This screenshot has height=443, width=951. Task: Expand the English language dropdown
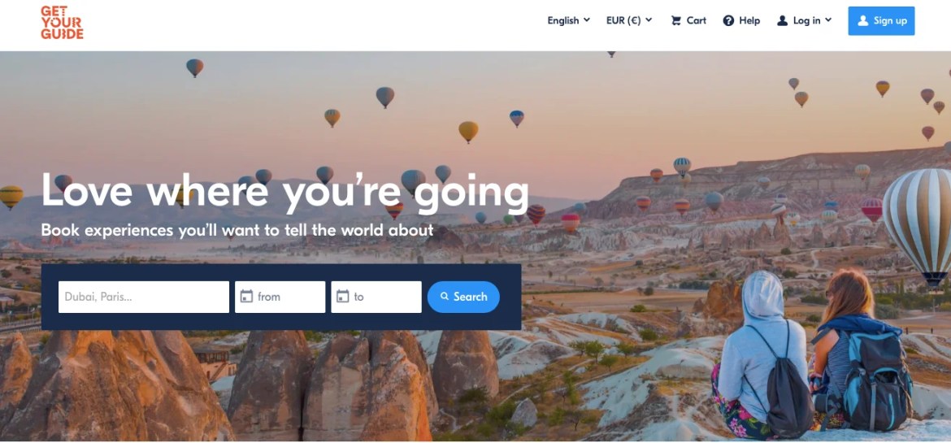tap(568, 20)
